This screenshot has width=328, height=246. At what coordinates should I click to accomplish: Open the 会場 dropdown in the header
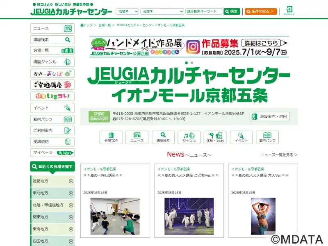[162, 11]
